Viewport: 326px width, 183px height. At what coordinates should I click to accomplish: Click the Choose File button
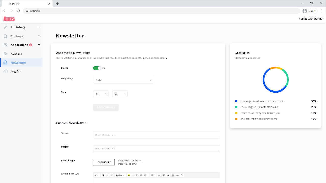(x=104, y=162)
